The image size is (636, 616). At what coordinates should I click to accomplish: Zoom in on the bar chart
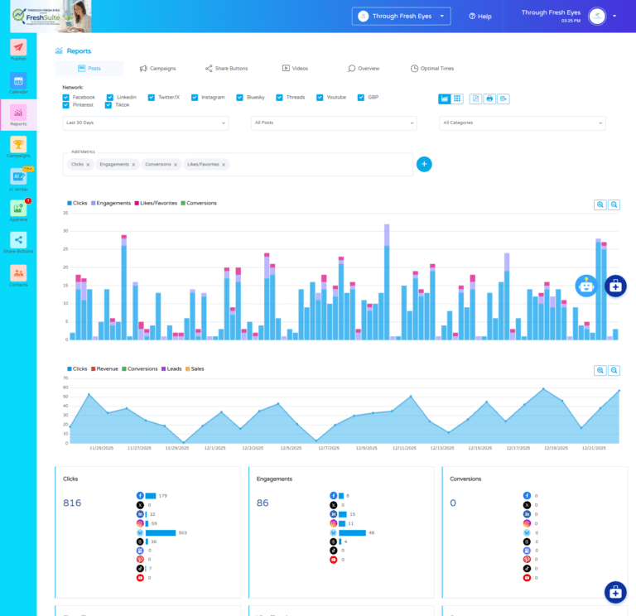[x=600, y=205]
